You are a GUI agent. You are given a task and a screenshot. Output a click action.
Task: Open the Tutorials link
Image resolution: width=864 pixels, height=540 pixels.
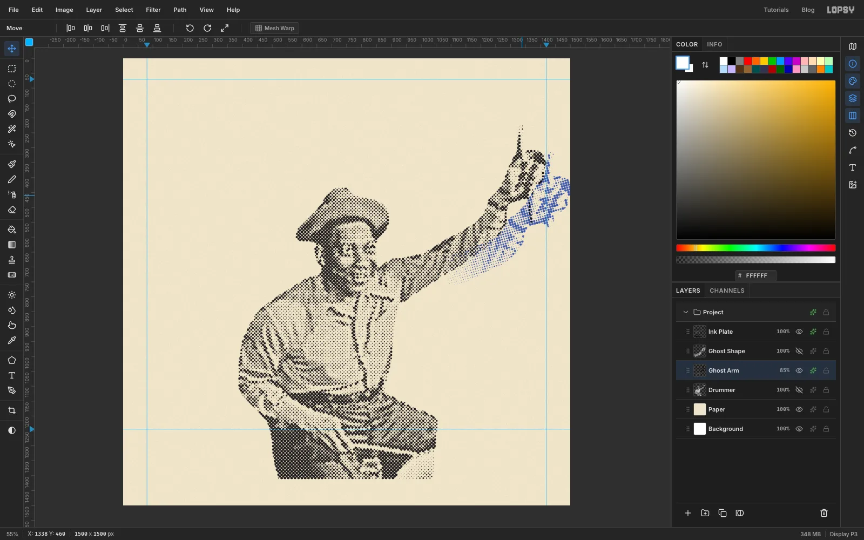coord(776,10)
